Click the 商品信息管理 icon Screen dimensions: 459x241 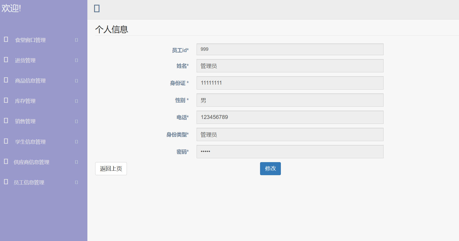(x=5, y=80)
